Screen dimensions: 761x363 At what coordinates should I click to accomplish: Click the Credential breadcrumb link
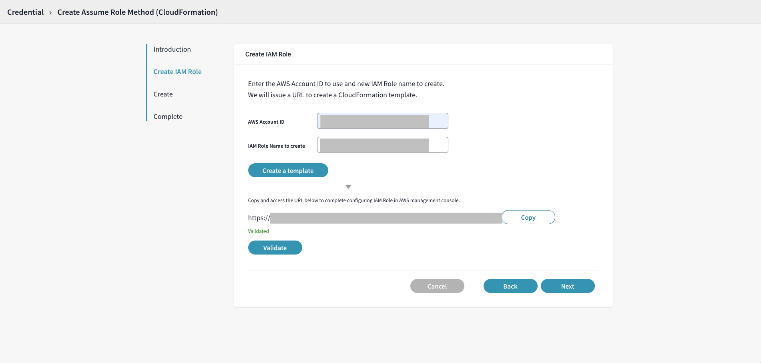click(25, 12)
